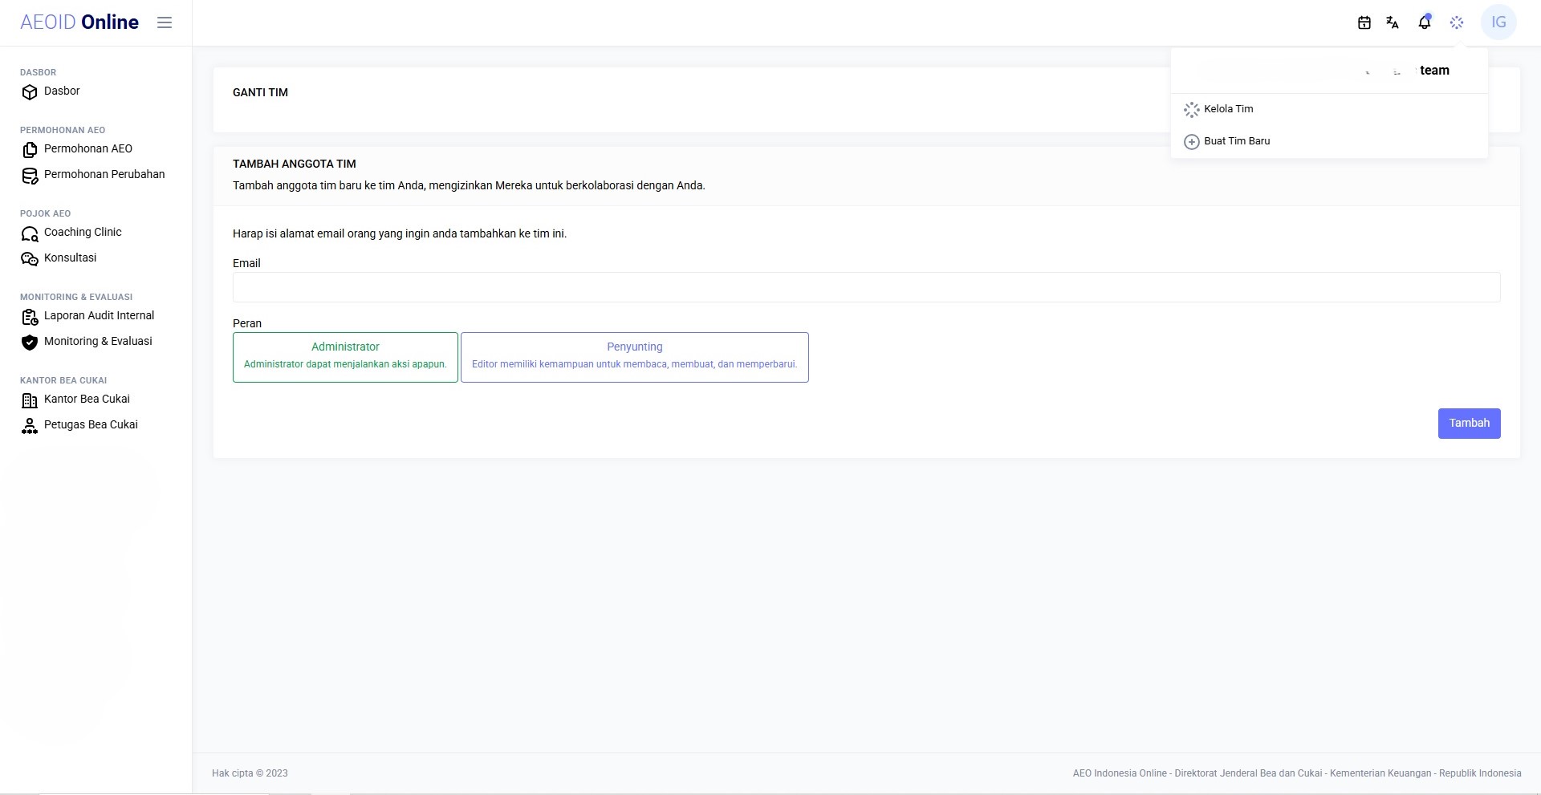
Task: Click the Tambah button
Action: [1469, 424]
